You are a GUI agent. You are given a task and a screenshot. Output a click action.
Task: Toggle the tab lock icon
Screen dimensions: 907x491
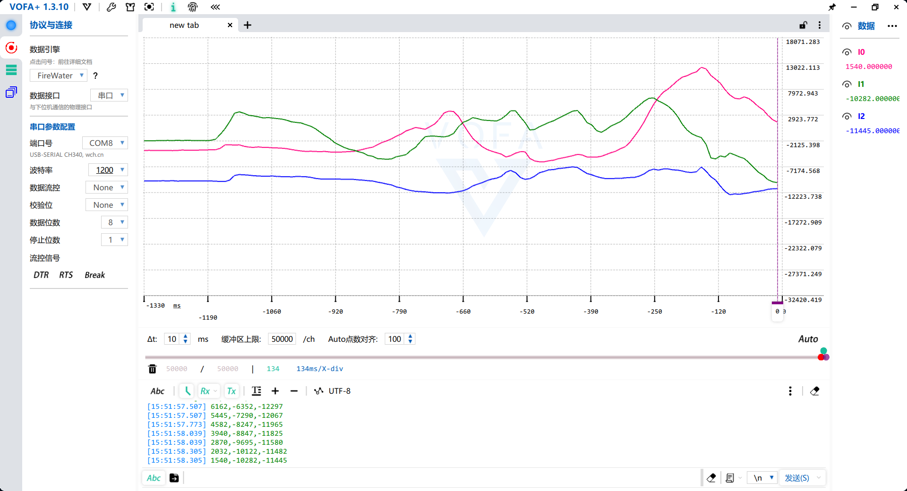tap(803, 25)
